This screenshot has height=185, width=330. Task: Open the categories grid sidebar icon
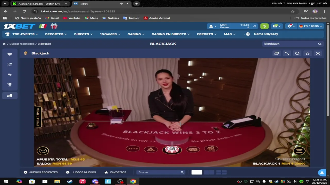point(10,64)
